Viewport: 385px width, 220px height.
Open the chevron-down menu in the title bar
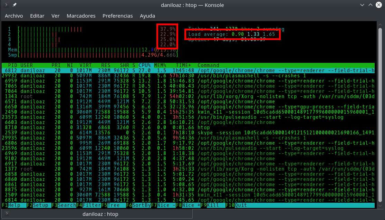pos(362,5)
